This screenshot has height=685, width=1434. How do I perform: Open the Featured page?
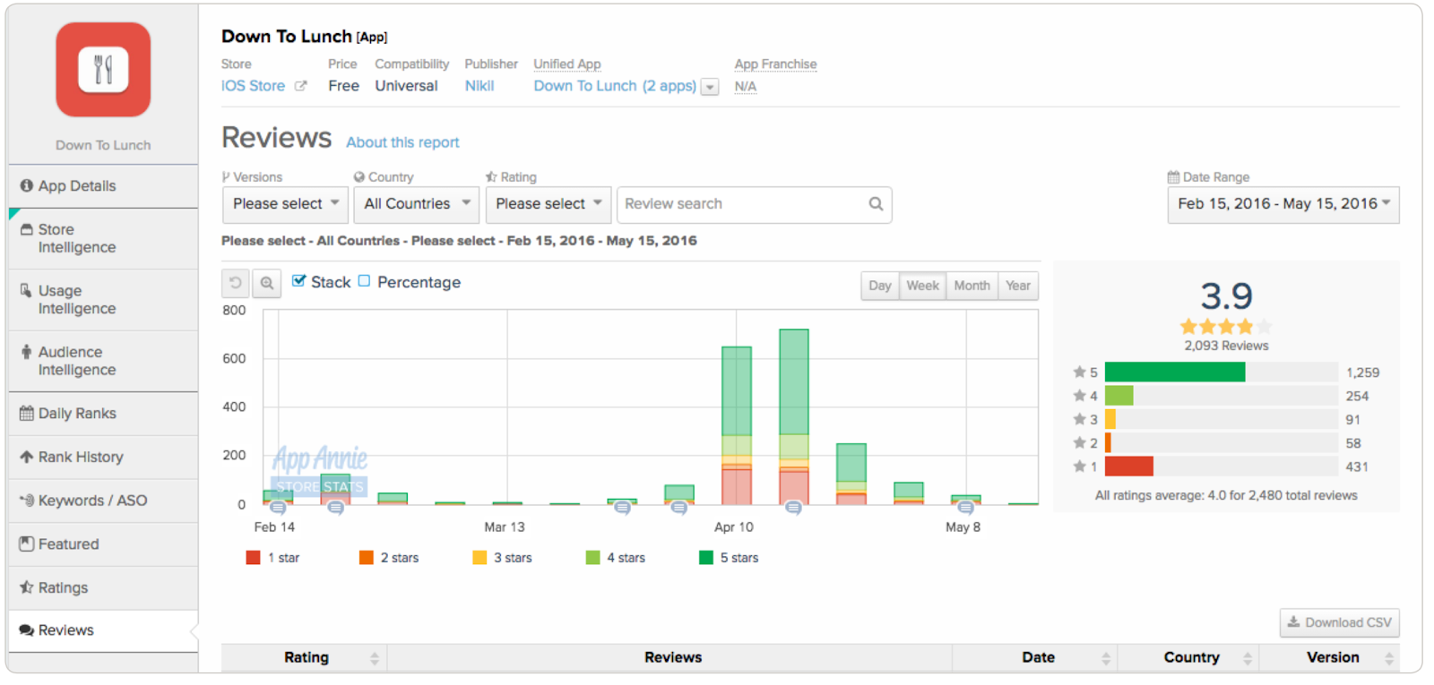pyautogui.click(x=103, y=544)
